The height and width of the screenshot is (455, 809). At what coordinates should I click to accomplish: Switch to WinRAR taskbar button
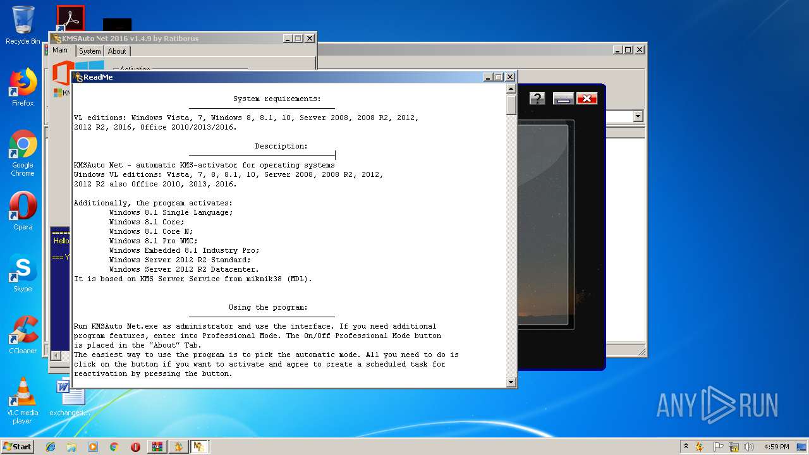click(x=157, y=447)
